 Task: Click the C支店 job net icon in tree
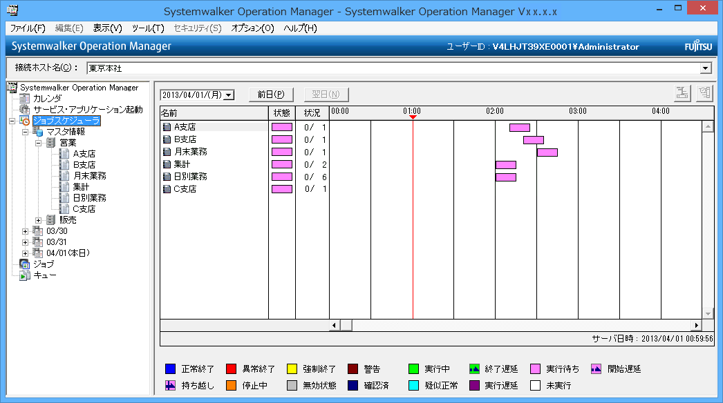click(x=64, y=209)
